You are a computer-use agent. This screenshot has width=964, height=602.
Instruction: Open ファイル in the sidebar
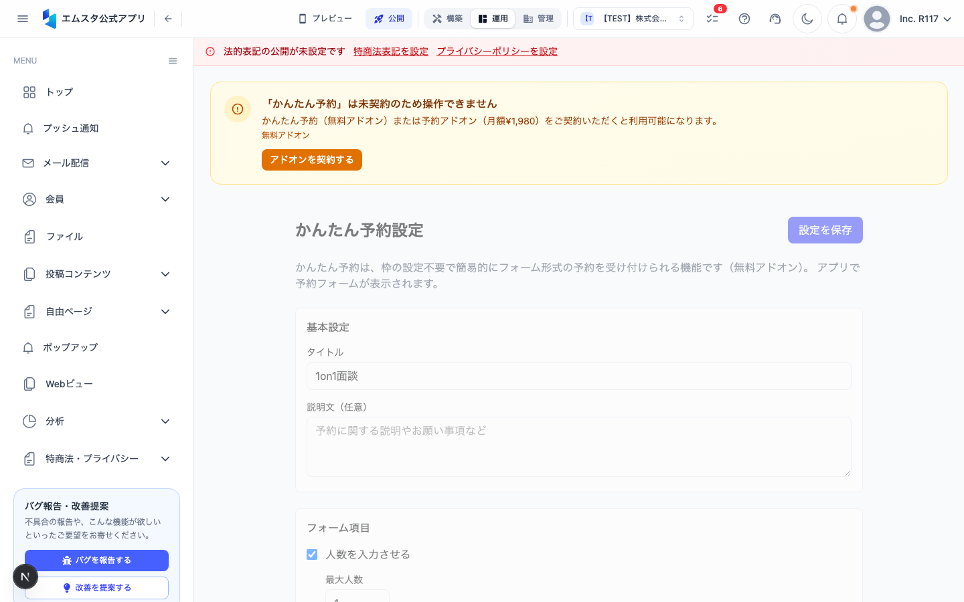[96, 237]
